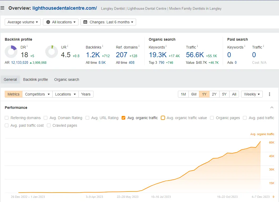Open the three-dot more options menu
Viewport: 279px width, 202px height.
[x=270, y=94]
